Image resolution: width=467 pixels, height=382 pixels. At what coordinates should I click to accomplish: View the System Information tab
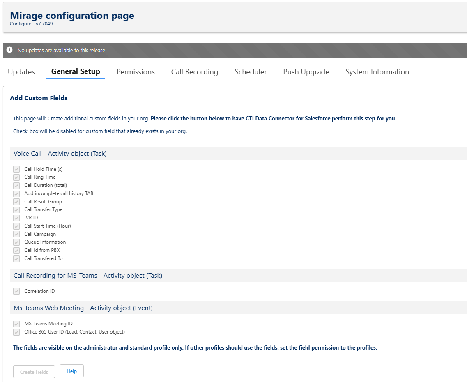(x=377, y=72)
